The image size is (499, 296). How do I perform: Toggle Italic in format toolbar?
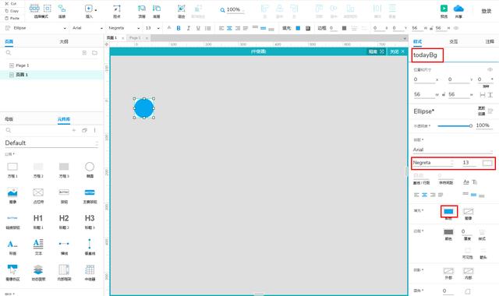[189, 28]
